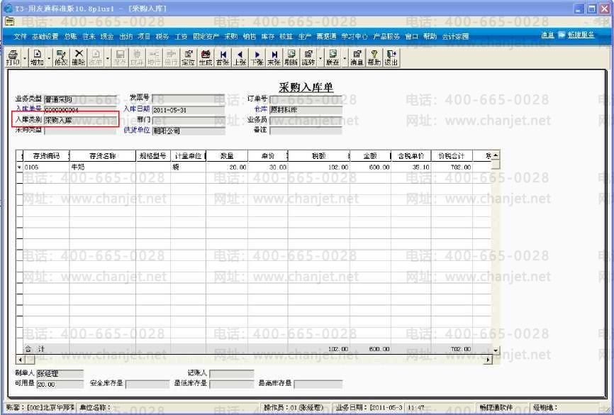Click the 畅捷服务 link at top right
The height and width of the screenshot is (415, 614).
(581, 35)
